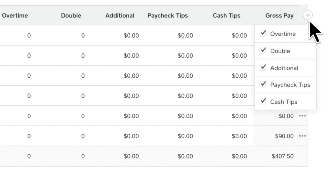Click the Gross Pay column header
330x183 pixels.
[x=279, y=15]
